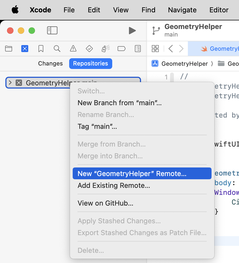Select the Source Control navigator icon
Image resolution: width=239 pixels, height=263 pixels.
click(x=25, y=49)
